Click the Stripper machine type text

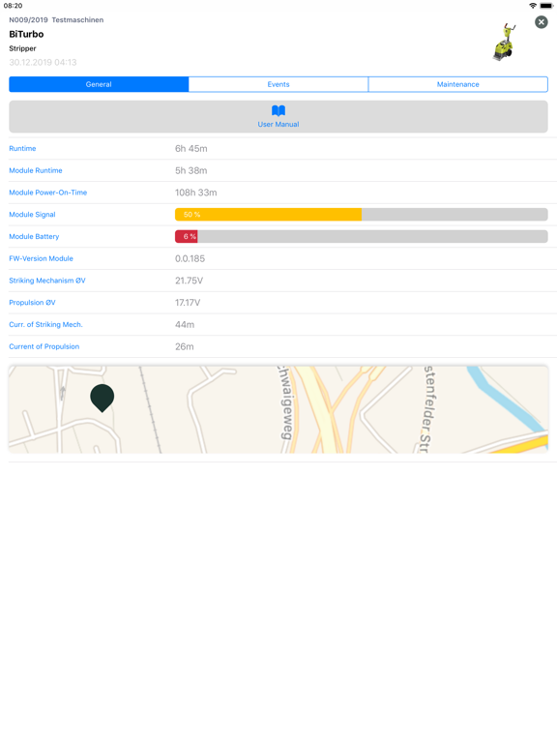(23, 48)
